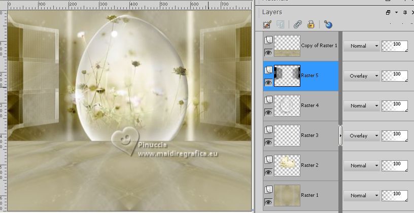Open the Layers palette header dropdown arrow
414x213 pixels.
[x=396, y=12]
